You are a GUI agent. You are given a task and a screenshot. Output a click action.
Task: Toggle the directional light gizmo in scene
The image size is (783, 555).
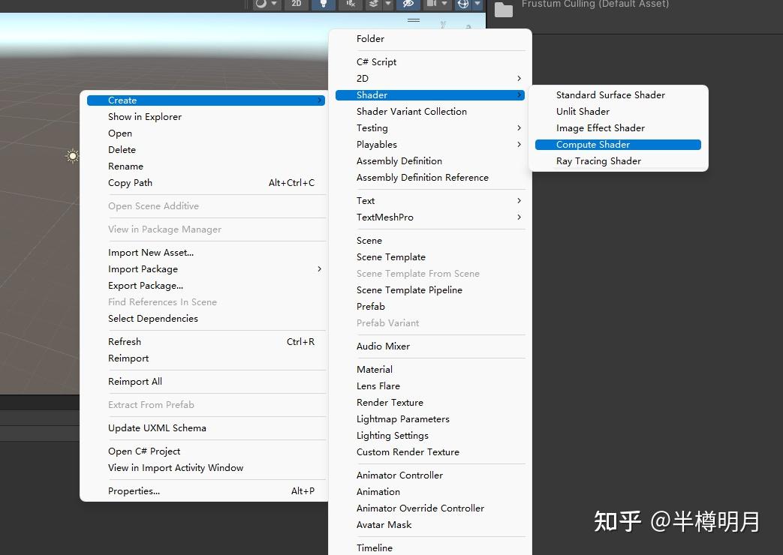coord(72,156)
